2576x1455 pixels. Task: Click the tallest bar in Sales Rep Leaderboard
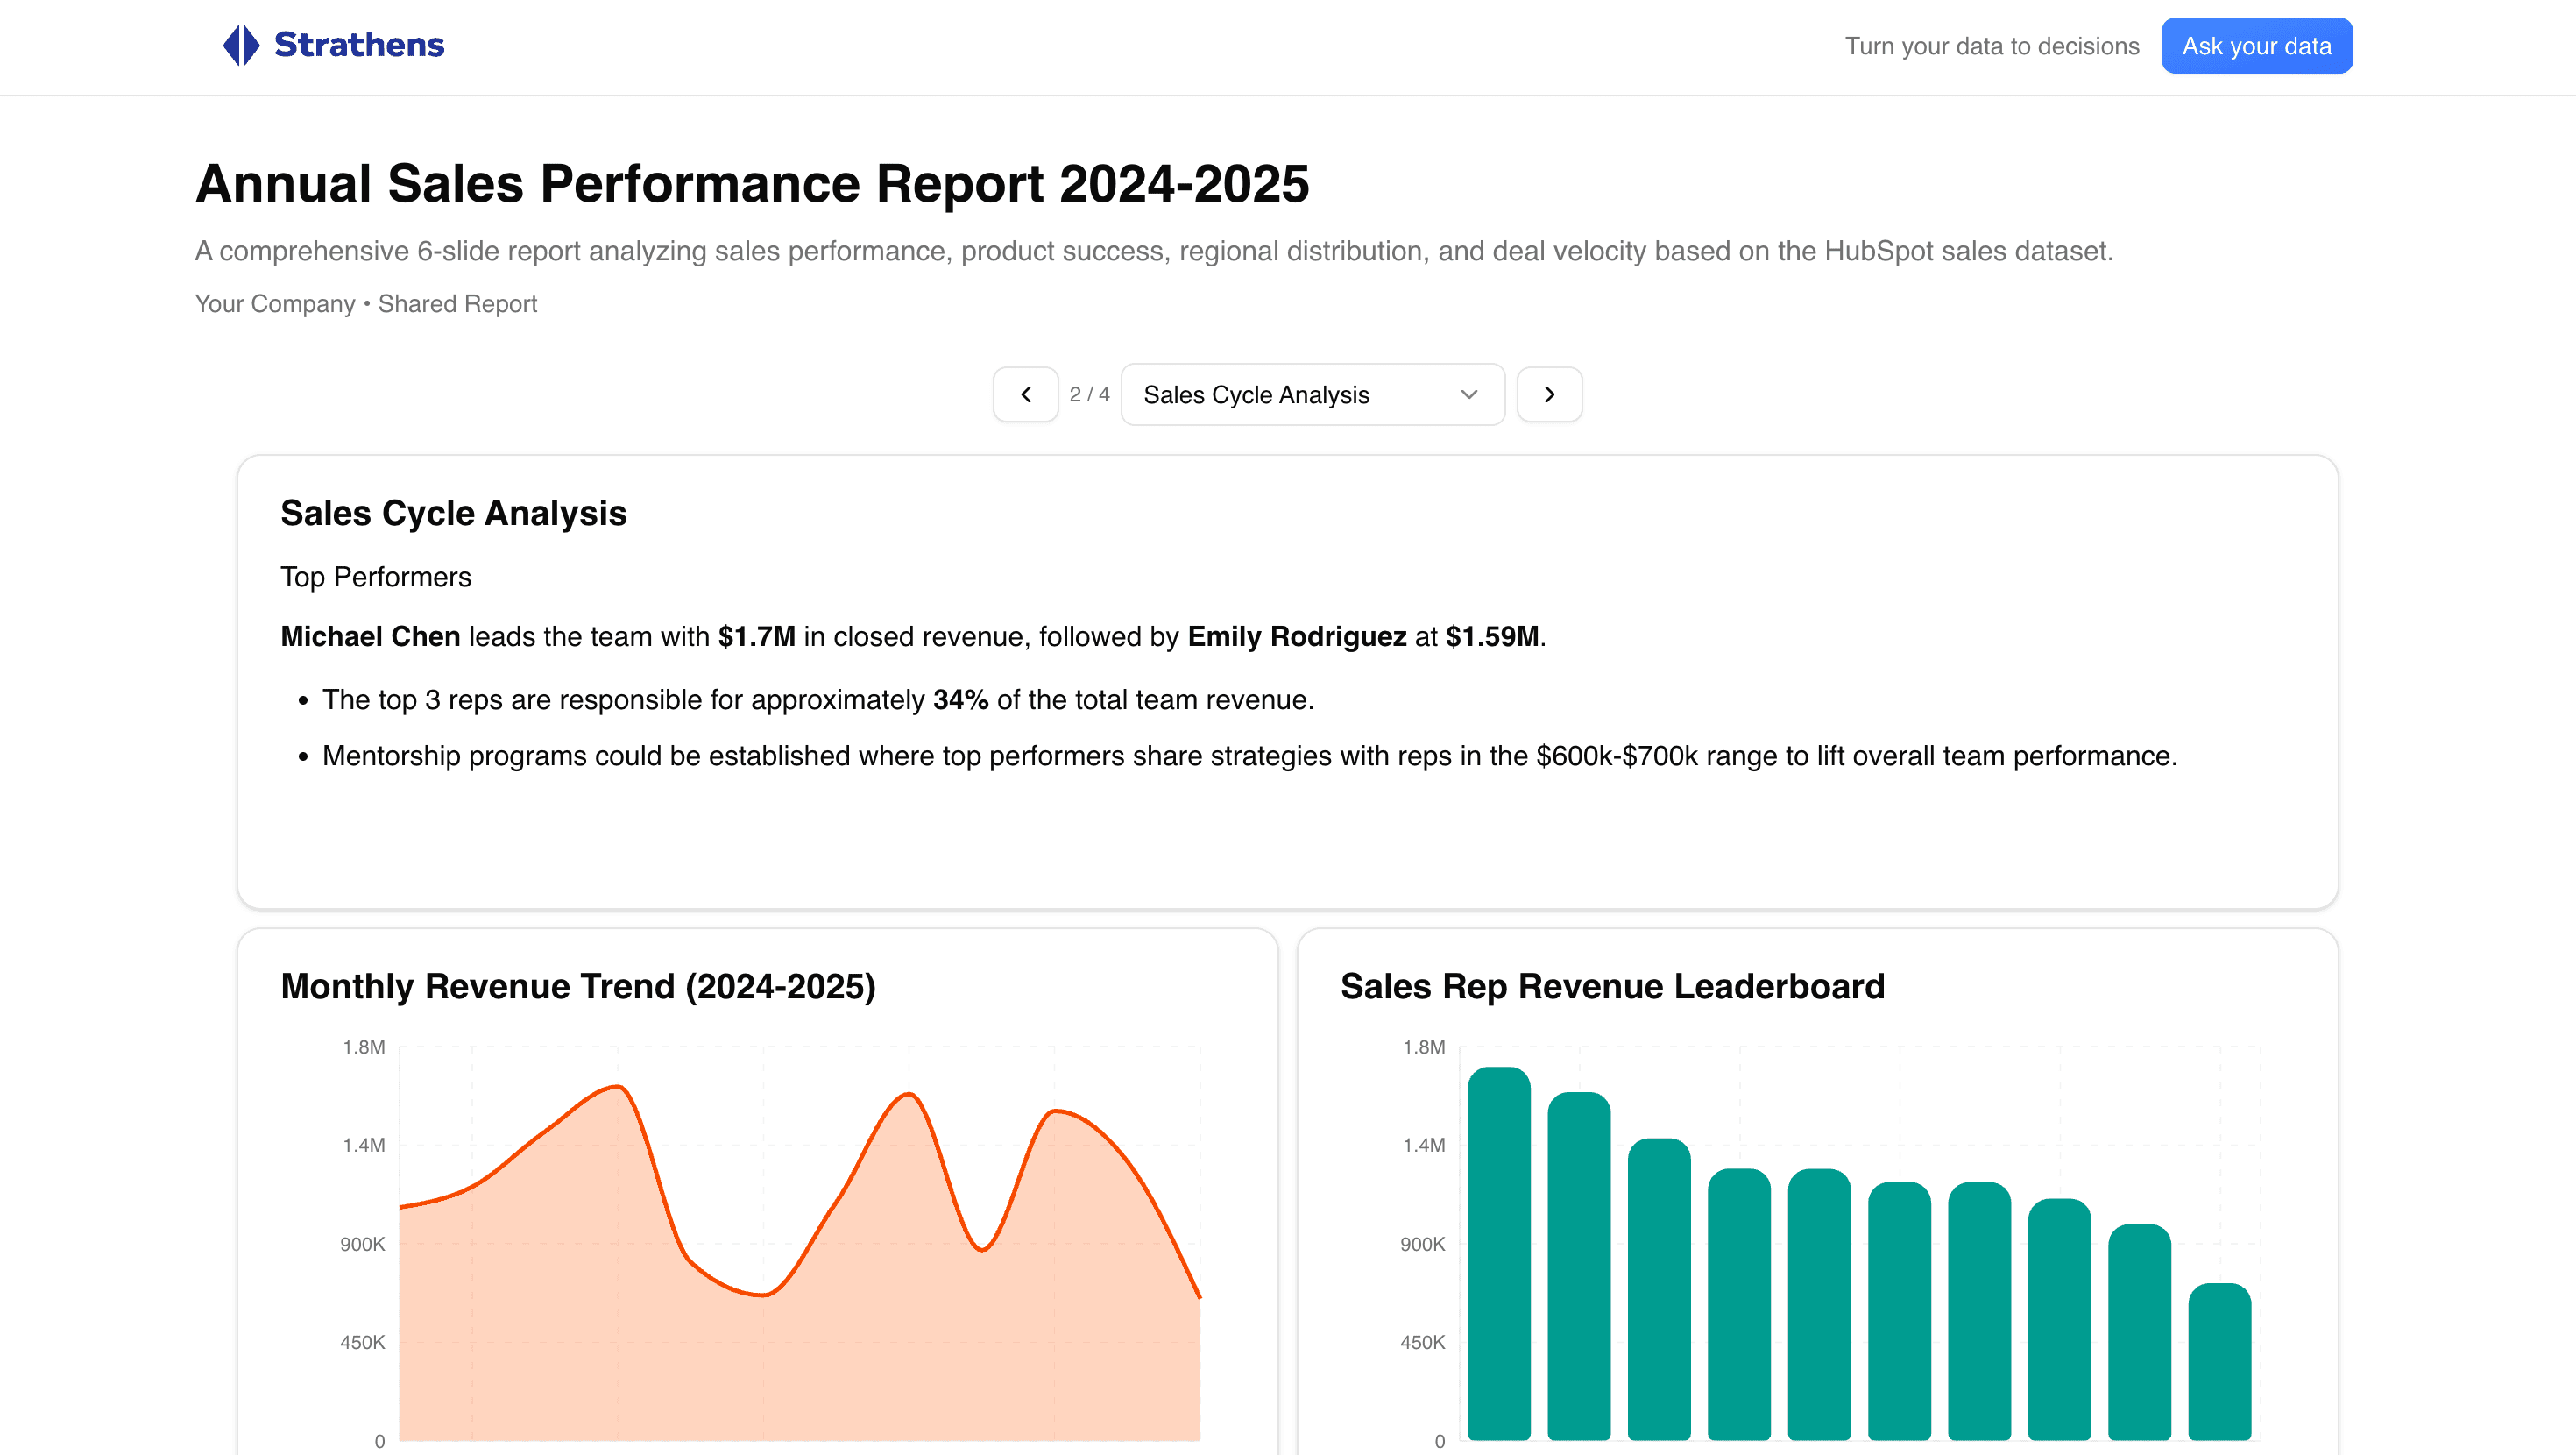[x=1500, y=1251]
